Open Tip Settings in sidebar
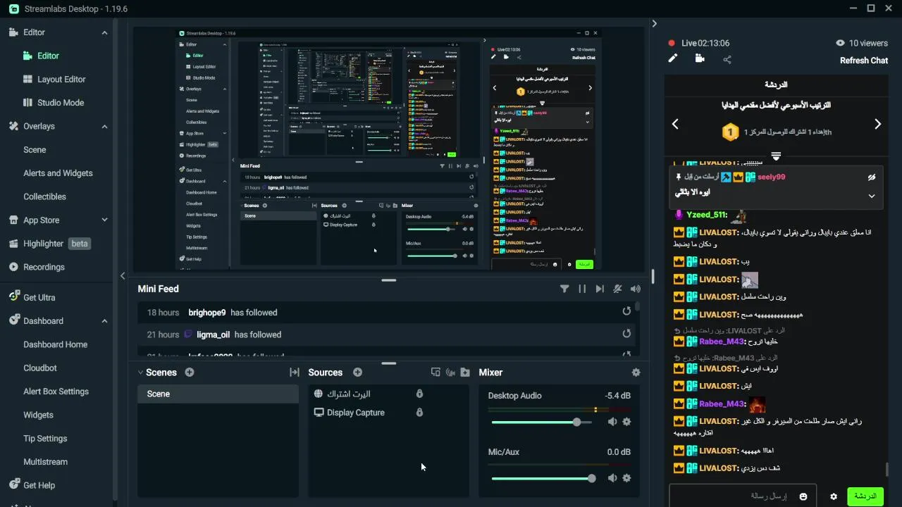 click(x=45, y=438)
